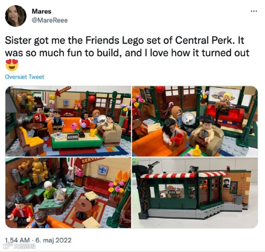Click the yellow mug in the top-right photo
The width and height of the screenshot is (265, 252).
198,150
